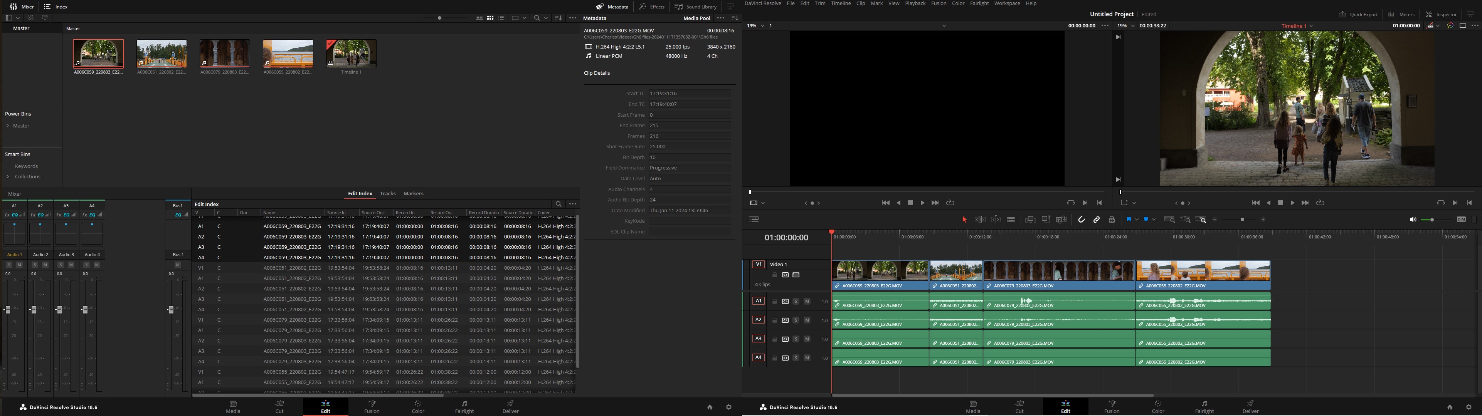Screen dimensions: 1482x416
Task: Switch media pool to list view
Action: 502,18
